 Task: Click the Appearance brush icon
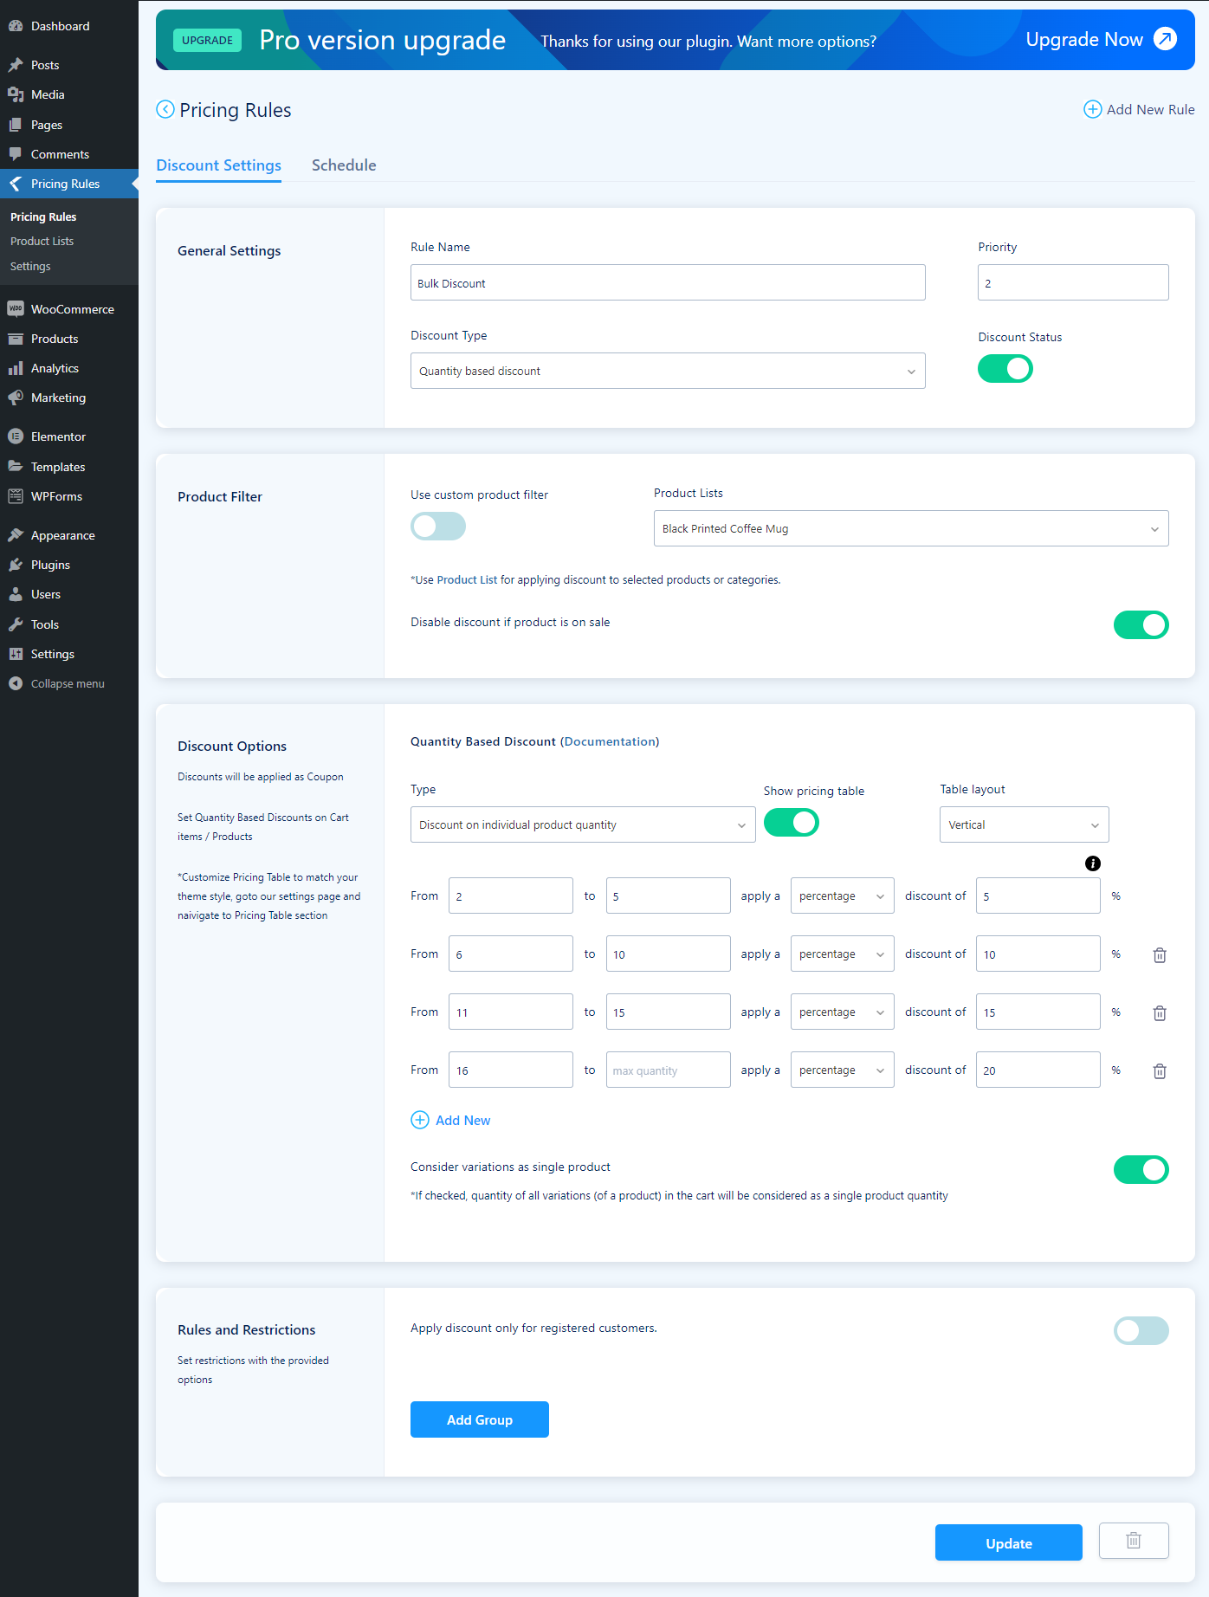(x=16, y=535)
